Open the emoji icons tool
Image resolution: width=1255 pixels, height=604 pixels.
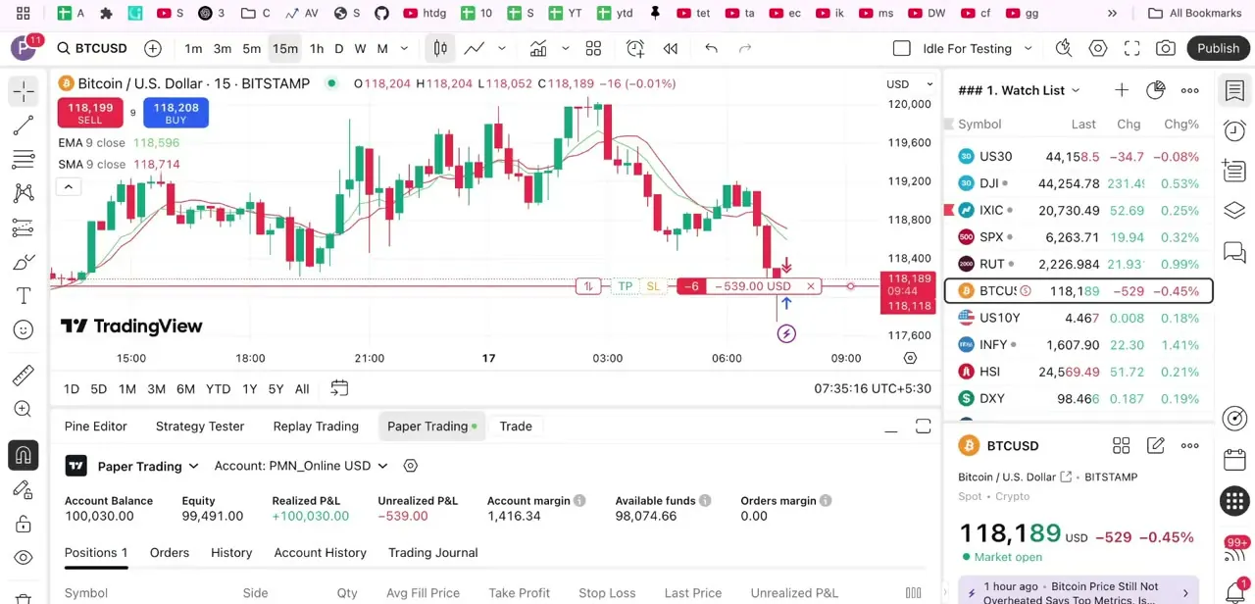click(24, 329)
